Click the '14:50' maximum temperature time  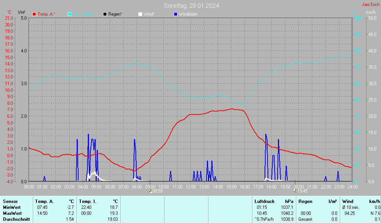(x=42, y=213)
